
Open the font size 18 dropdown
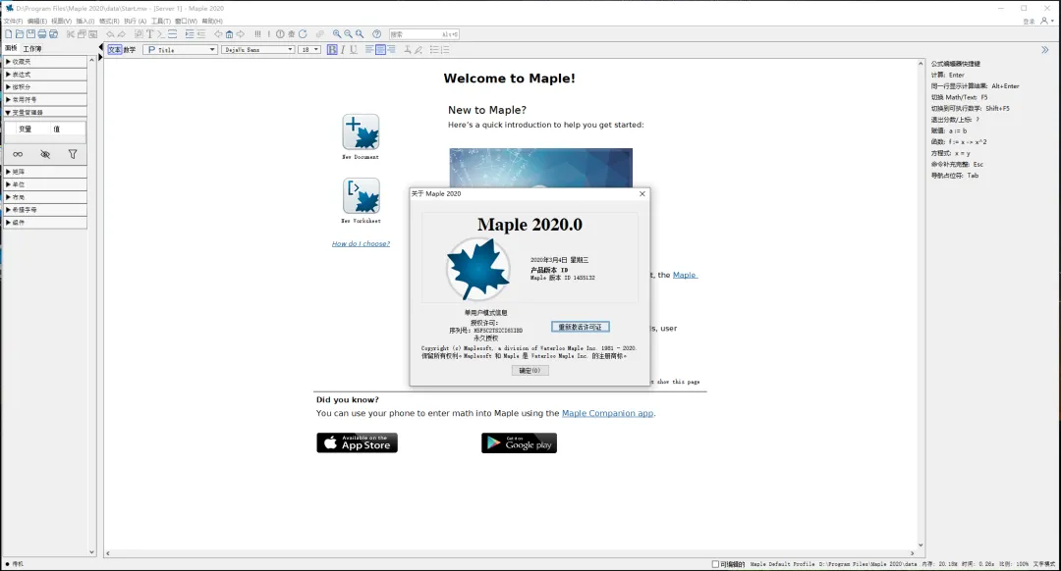click(309, 49)
